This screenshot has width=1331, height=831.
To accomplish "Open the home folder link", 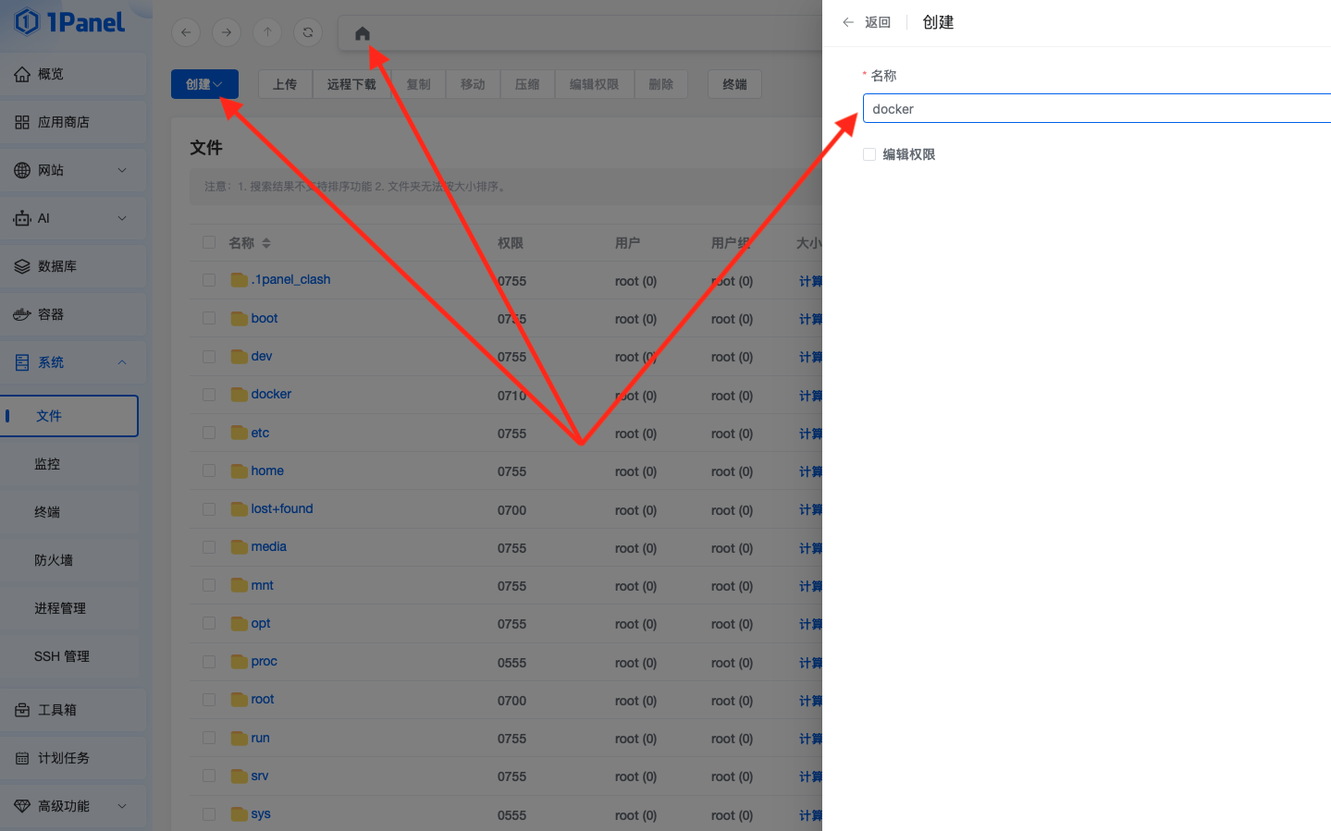I will [x=267, y=470].
